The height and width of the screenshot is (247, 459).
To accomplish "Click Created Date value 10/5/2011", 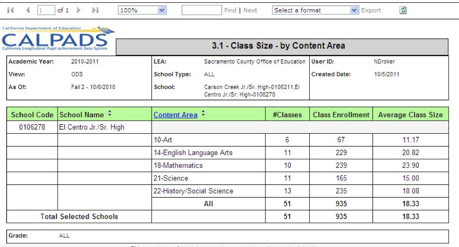I will pyautogui.click(x=386, y=74).
